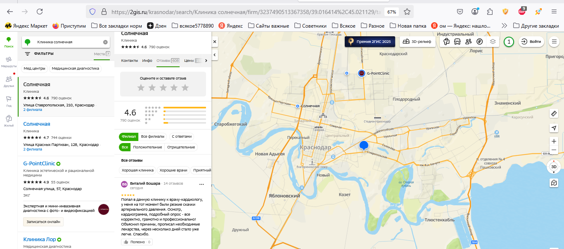Image resolution: width=564 pixels, height=249 pixels.
Task: Locate me with the arrow icon
Action: click(554, 128)
